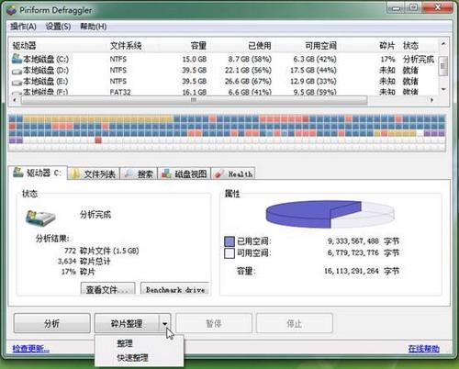Click the yellow block strip in drive map
Viewport: 459px width, 369px height.
[x=98, y=118]
